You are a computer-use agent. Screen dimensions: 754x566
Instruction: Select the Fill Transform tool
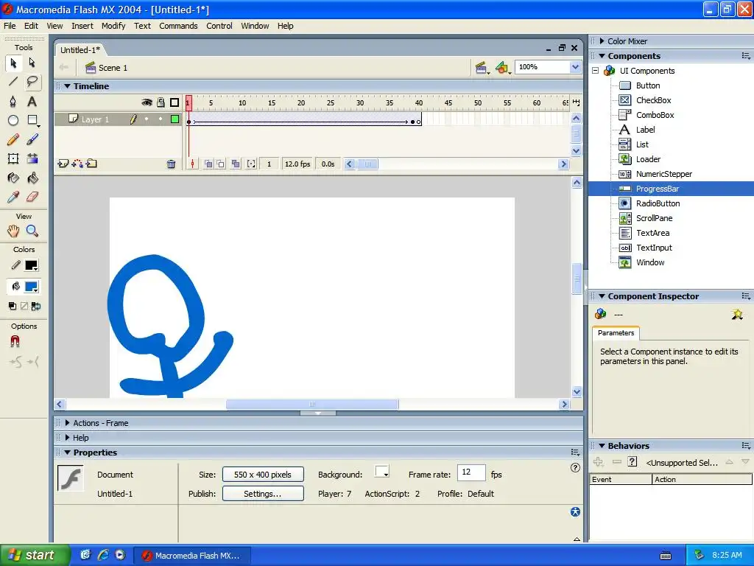pyautogui.click(x=32, y=158)
